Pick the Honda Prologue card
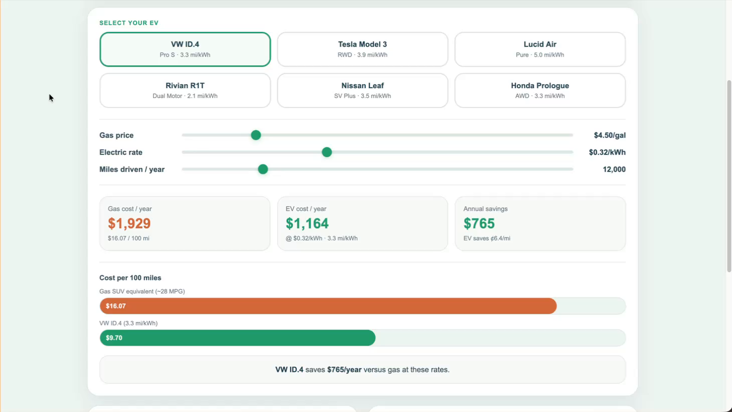 tap(540, 90)
